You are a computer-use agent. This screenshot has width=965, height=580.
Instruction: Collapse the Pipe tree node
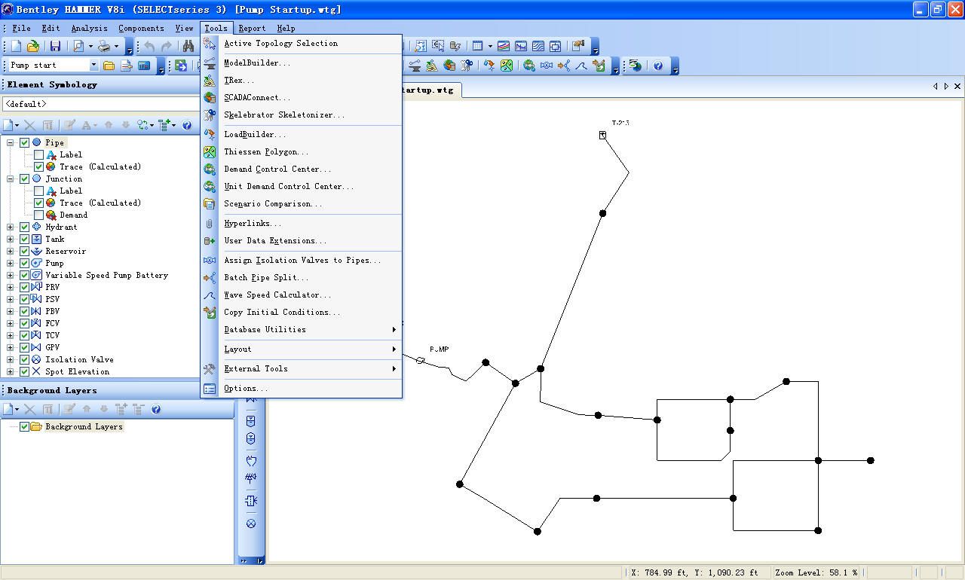(11, 142)
